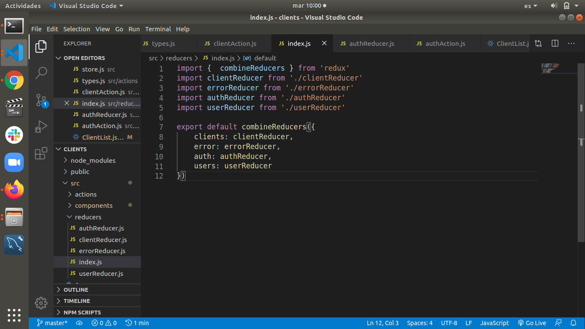Click Go Live in status bar

point(532,323)
